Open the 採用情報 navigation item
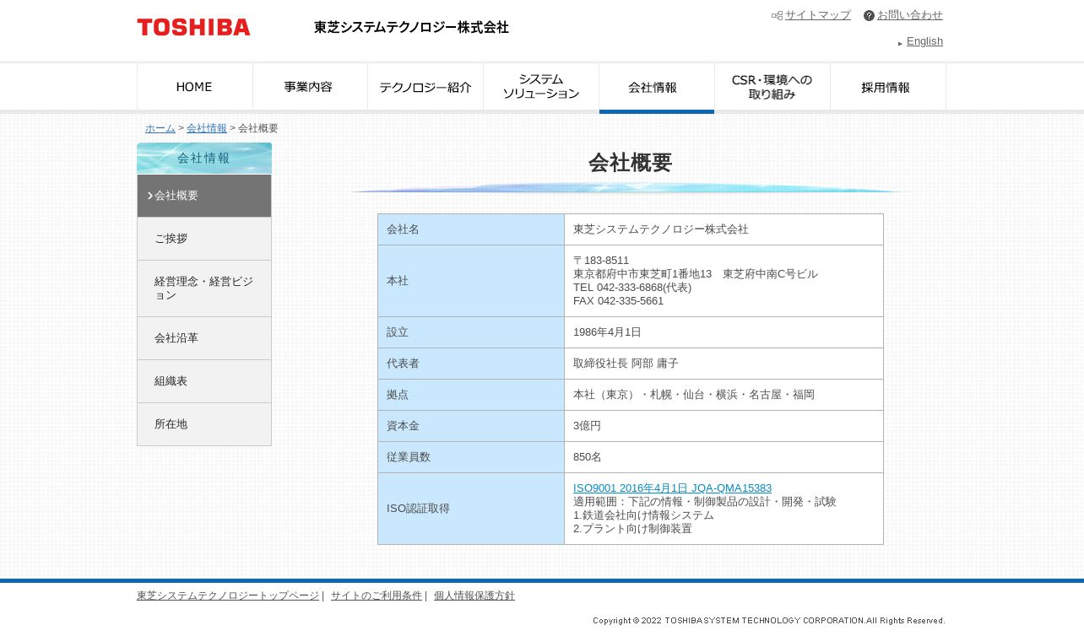 coord(888,87)
